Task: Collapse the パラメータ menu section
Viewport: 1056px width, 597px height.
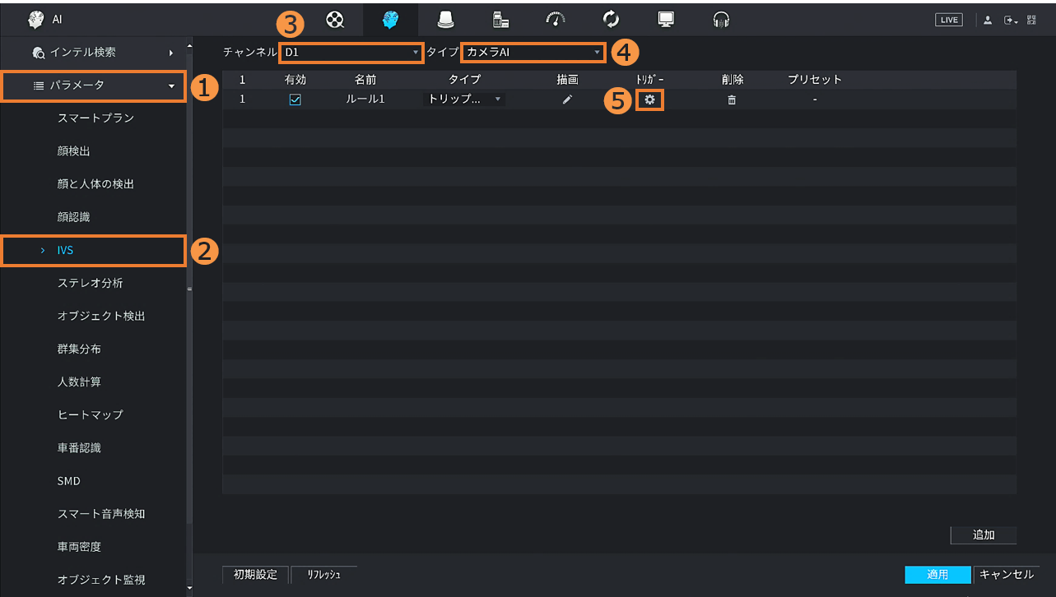Action: 94,85
